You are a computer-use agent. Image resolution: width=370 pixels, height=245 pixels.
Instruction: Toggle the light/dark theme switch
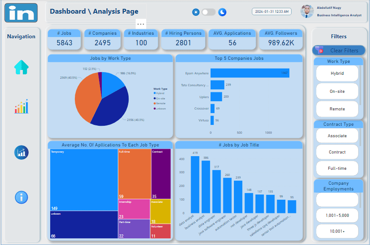click(x=209, y=12)
